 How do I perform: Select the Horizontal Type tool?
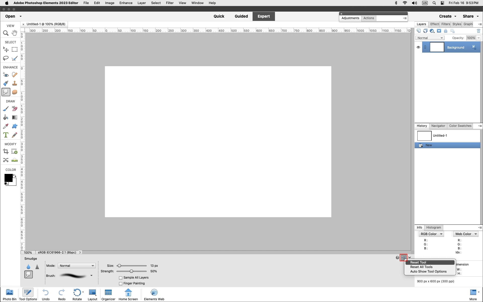pyautogui.click(x=6, y=135)
